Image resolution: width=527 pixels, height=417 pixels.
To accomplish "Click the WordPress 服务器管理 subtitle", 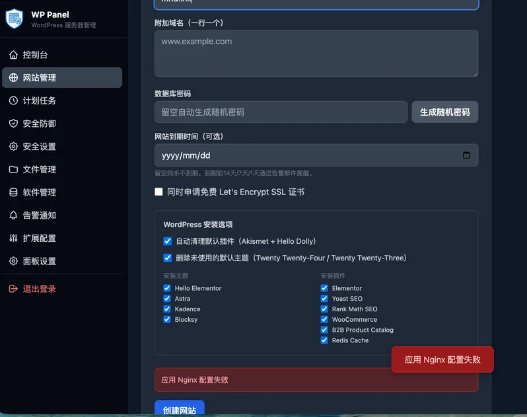I will [63, 25].
